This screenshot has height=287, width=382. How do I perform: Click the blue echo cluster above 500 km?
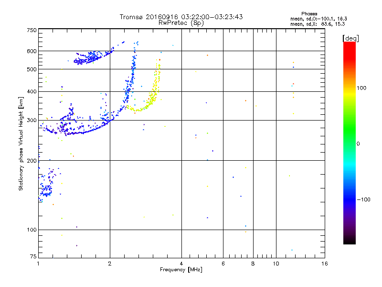point(94,56)
